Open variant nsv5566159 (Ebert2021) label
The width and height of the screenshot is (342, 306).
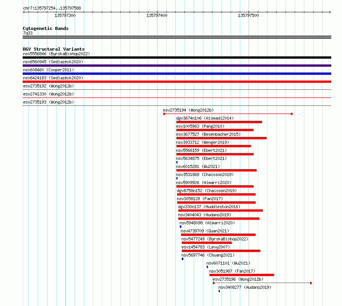click(201, 150)
